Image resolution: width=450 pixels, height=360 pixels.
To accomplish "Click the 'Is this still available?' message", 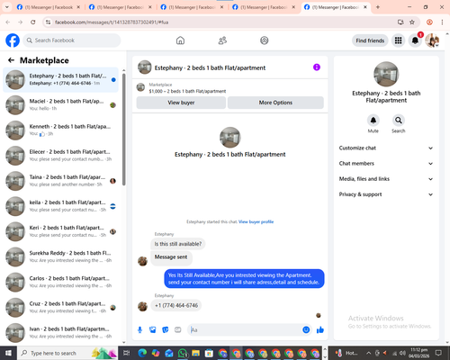I will [178, 244].
